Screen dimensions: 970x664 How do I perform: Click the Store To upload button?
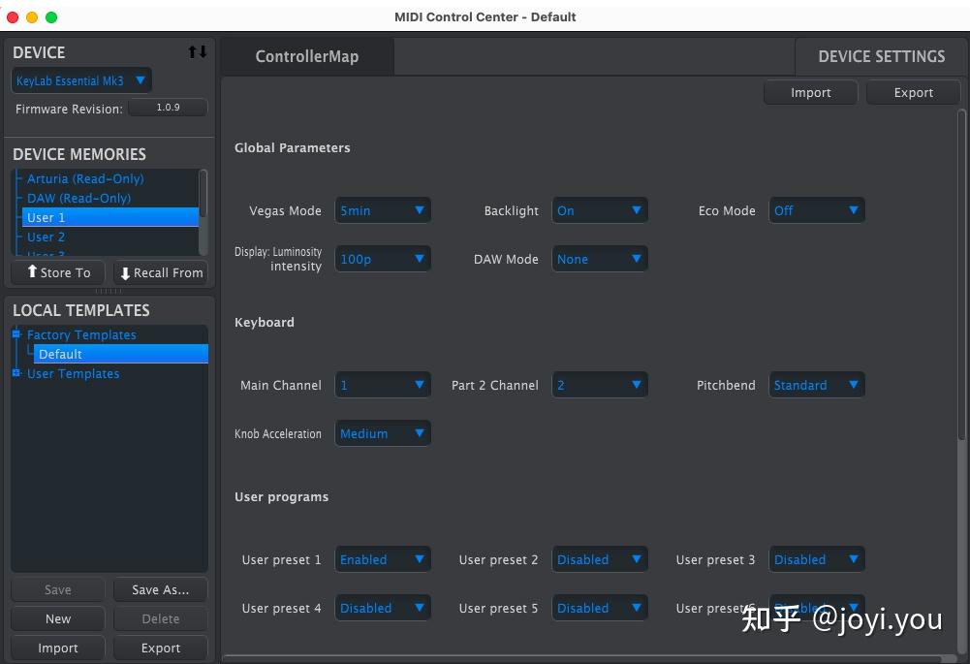[x=57, y=272]
